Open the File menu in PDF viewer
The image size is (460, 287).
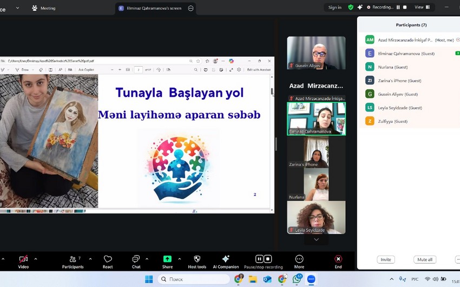[3, 61]
